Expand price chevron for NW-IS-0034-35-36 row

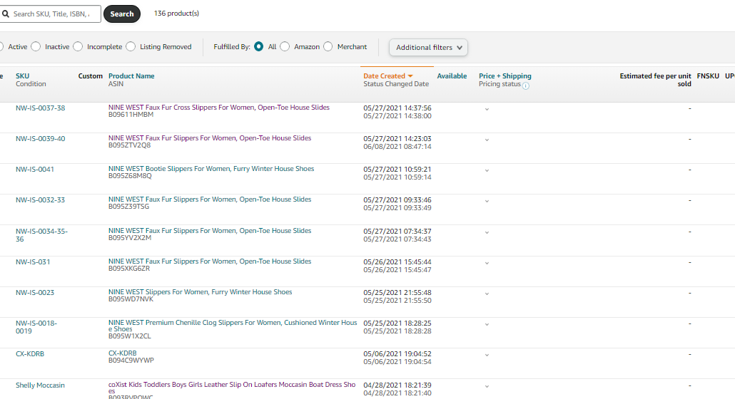[x=487, y=232]
